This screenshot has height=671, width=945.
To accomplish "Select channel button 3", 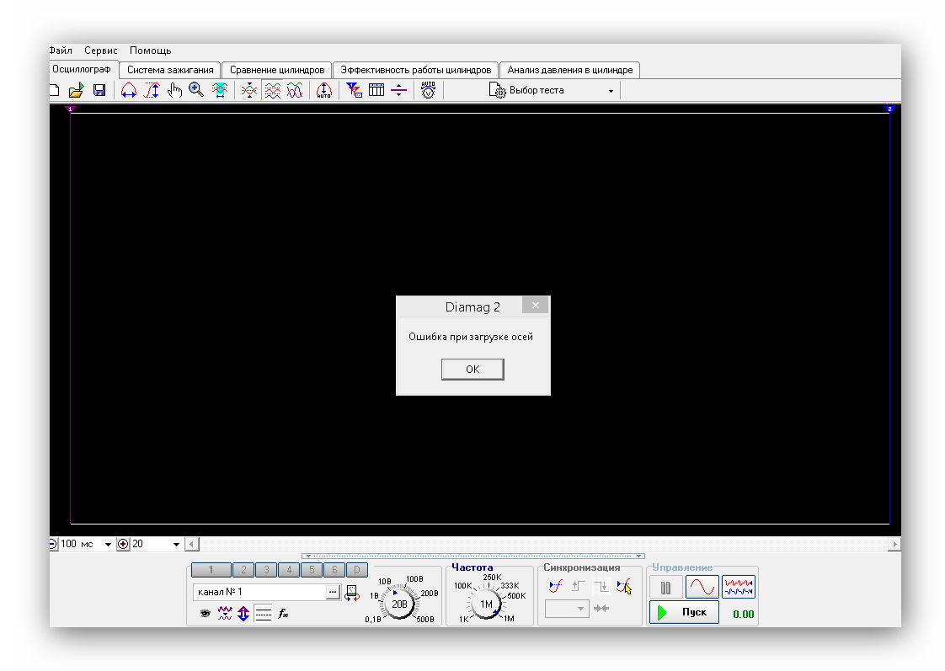I will click(x=266, y=570).
